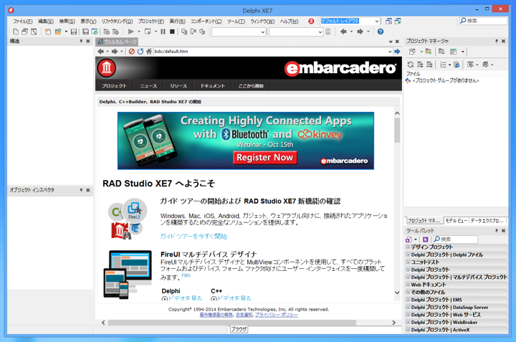Switch to the データ エクスプローラ tab
516x342 pixels.
487,221
